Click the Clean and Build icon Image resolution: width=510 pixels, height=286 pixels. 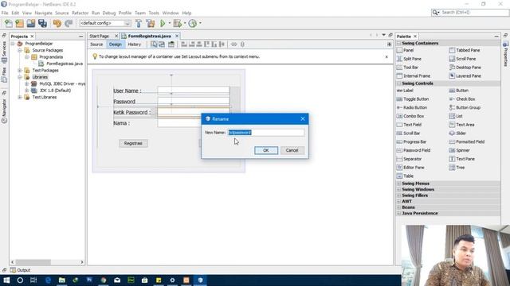pos(151,23)
